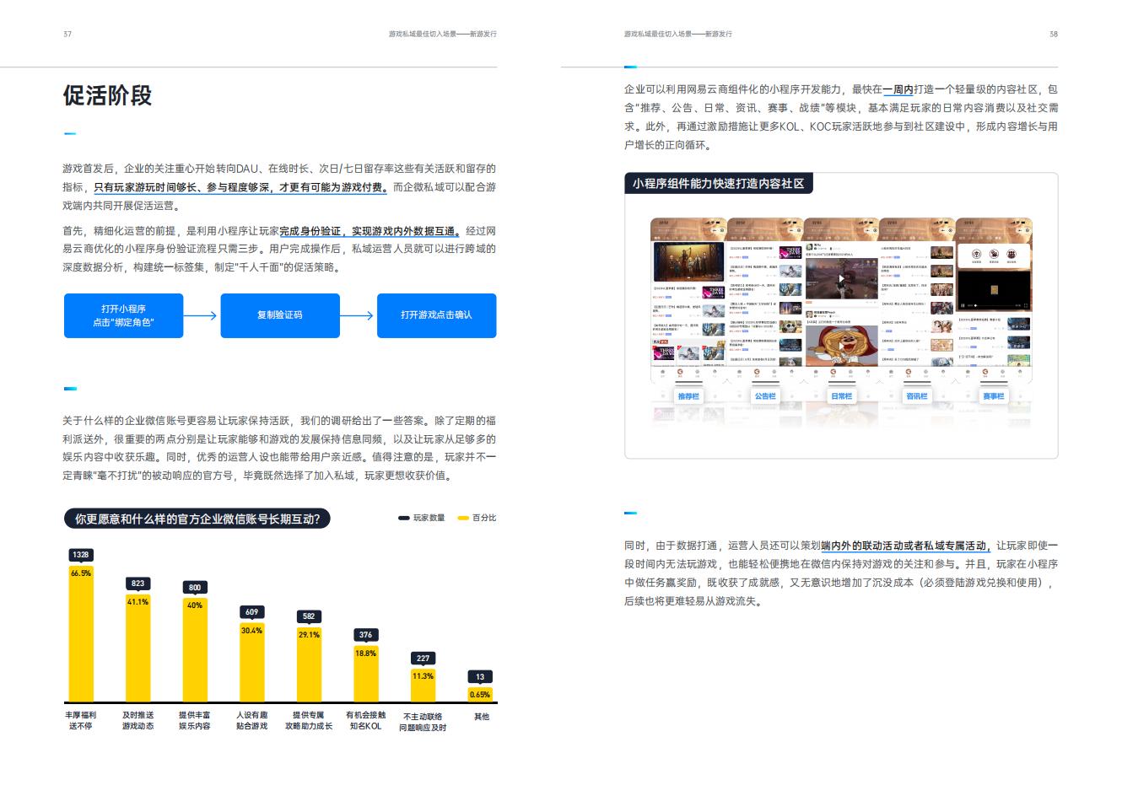The height and width of the screenshot is (796, 1122).
Task: Click the 40% percentage label
Action: (x=195, y=605)
